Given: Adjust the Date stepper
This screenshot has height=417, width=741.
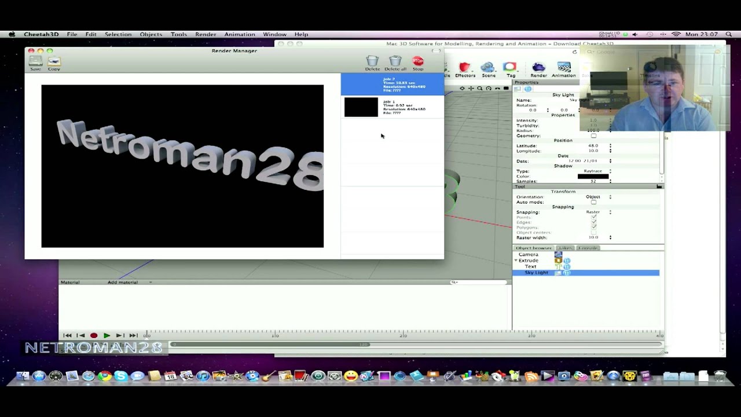Looking at the screenshot, I should tap(610, 161).
